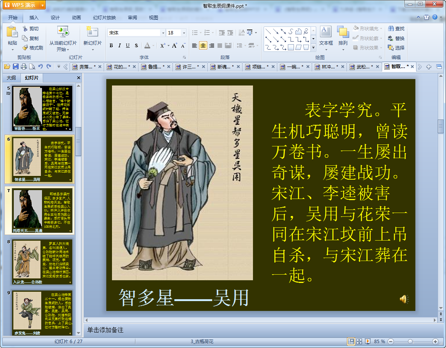
Task: Toggle text shadow S button
Action: [136, 45]
